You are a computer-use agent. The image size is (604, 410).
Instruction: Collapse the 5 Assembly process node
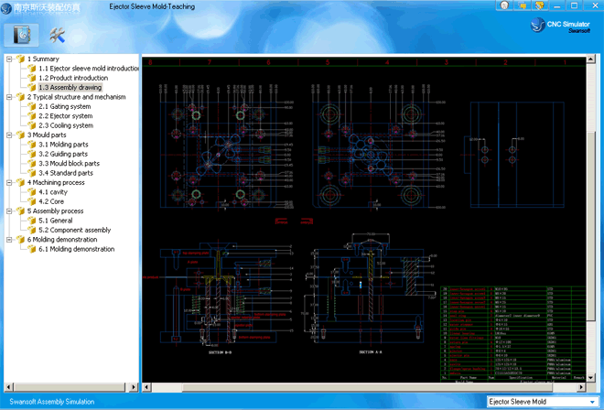[9, 210]
